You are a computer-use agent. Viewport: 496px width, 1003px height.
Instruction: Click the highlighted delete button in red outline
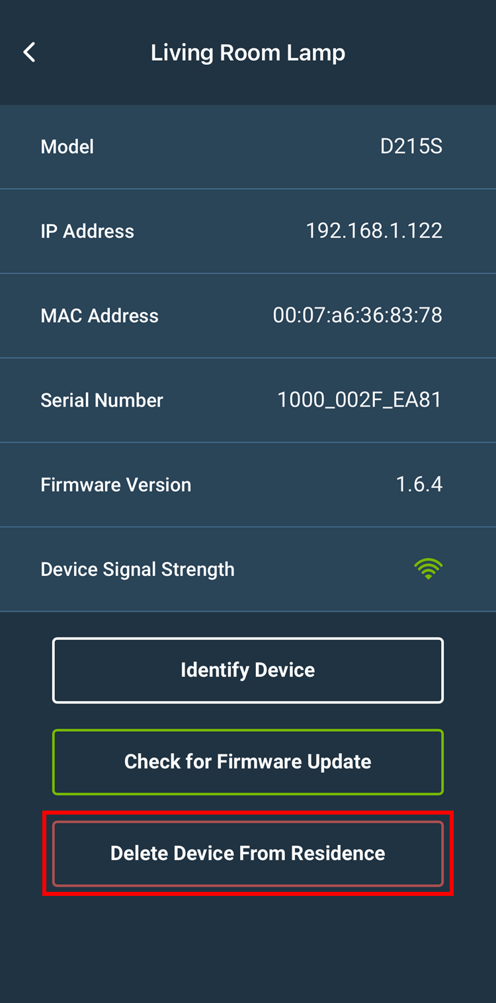(x=248, y=853)
